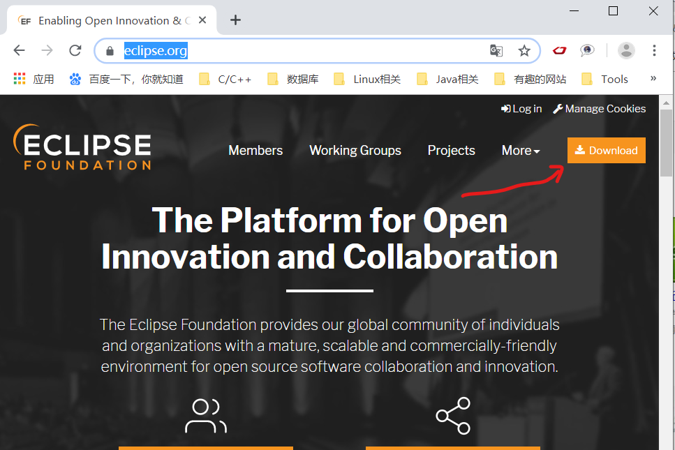
Task: Expand the More dropdown menu
Action: pos(521,150)
